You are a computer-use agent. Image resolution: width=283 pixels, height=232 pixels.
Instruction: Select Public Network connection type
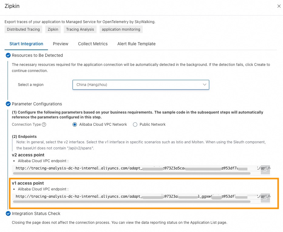(135, 125)
